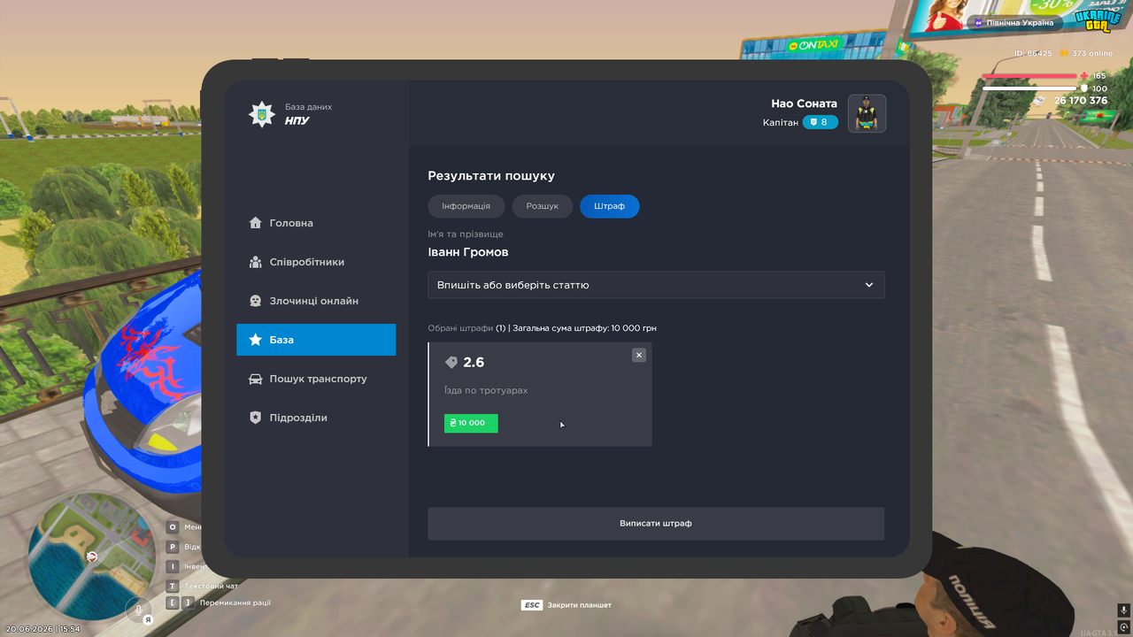Click the green 10 000 fine amount badge

pyautogui.click(x=471, y=423)
